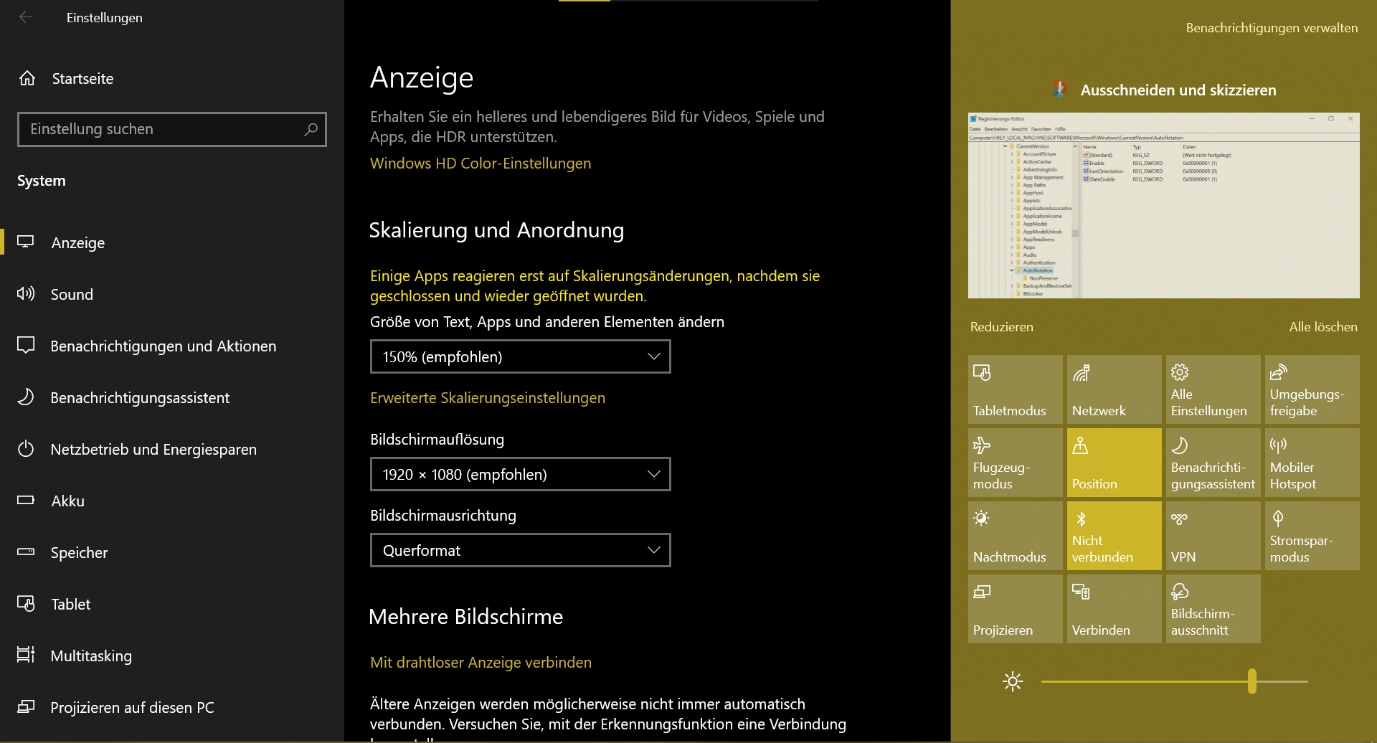
Task: Open the Projizieren tile
Action: [1016, 609]
